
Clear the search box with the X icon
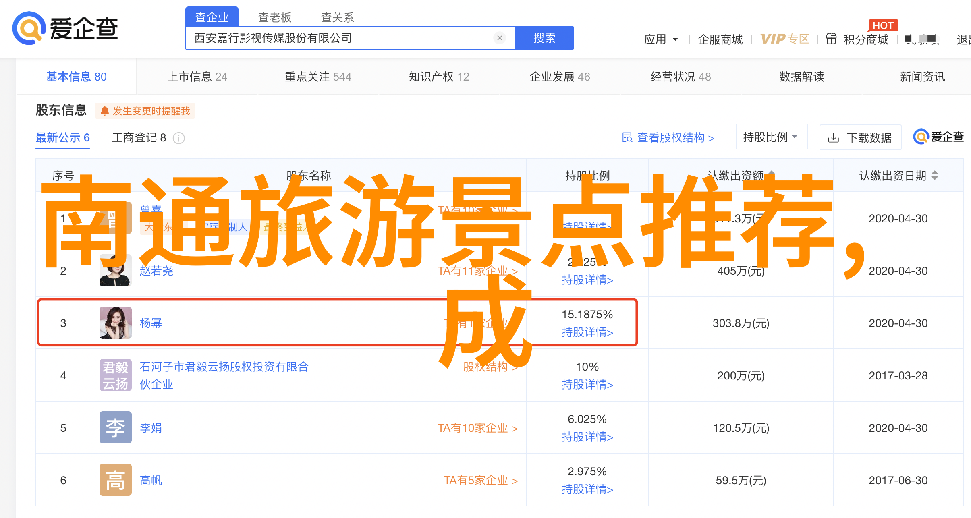(x=500, y=38)
